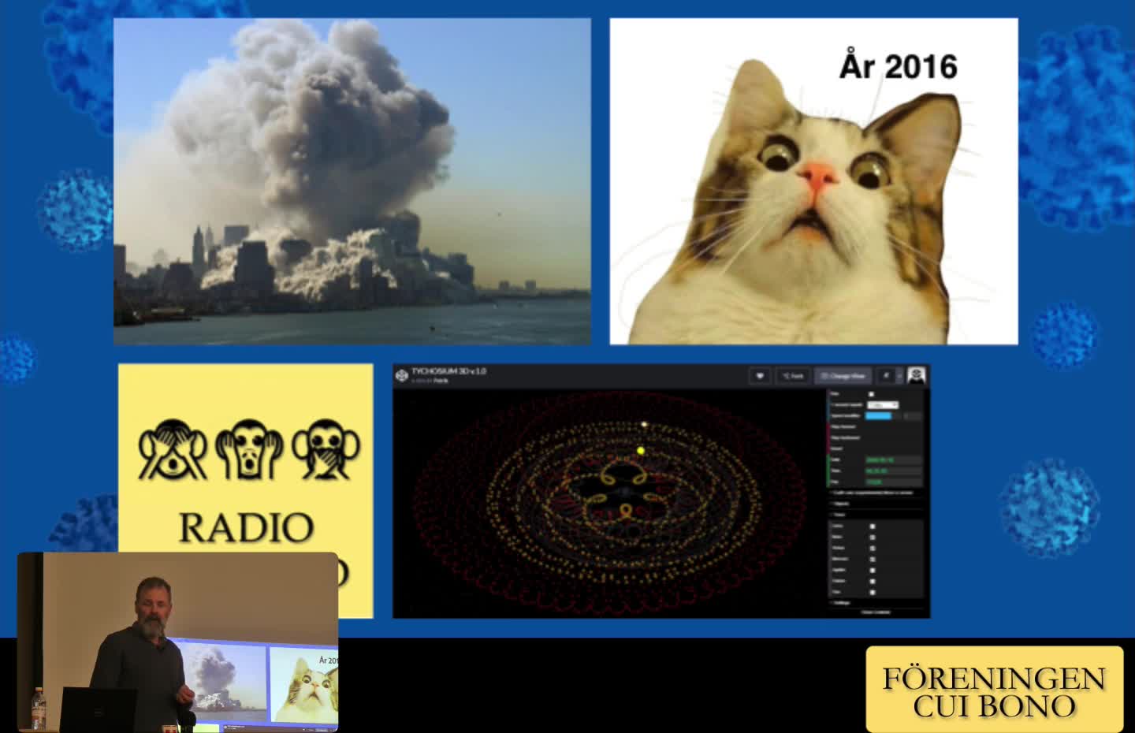Toggle the Run checkbox in controls panel
1135x733 pixels.
[871, 394]
